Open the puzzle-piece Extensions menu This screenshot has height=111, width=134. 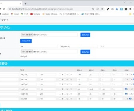click(131, 9)
